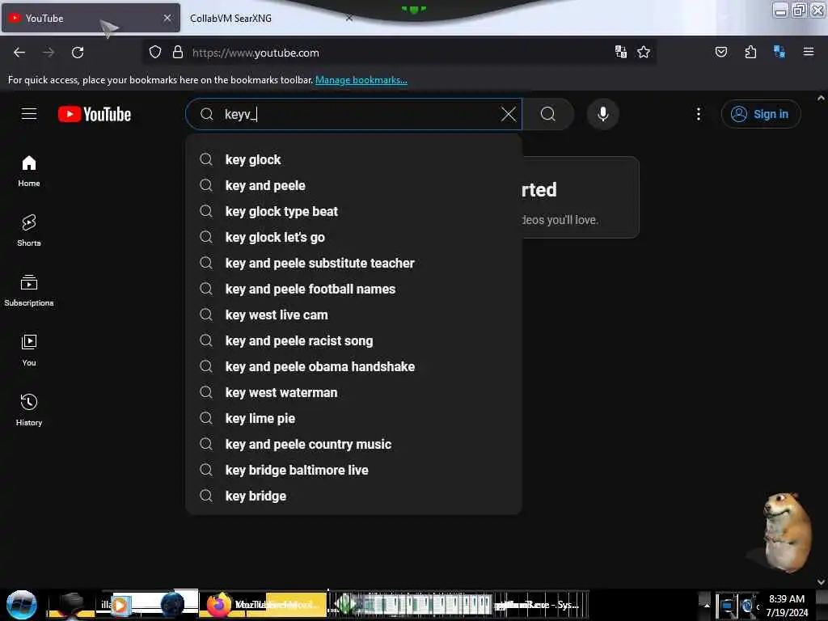Switch to the YouTube tab
The width and height of the screenshot is (828, 621).
pos(90,18)
